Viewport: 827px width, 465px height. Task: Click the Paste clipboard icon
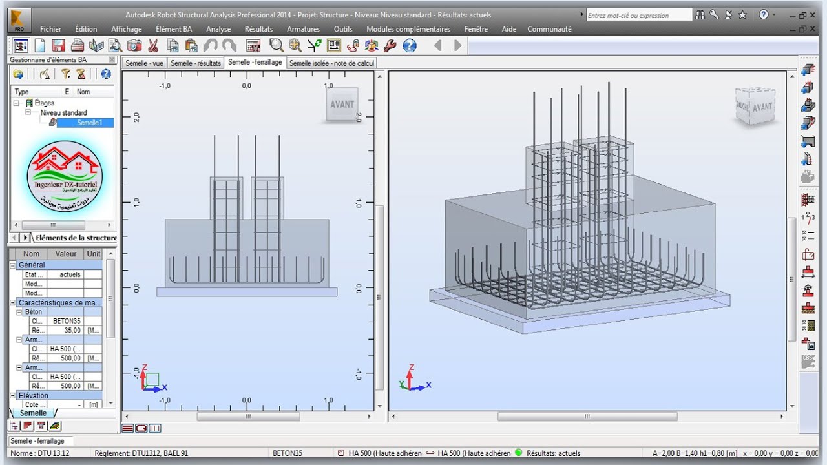point(191,45)
